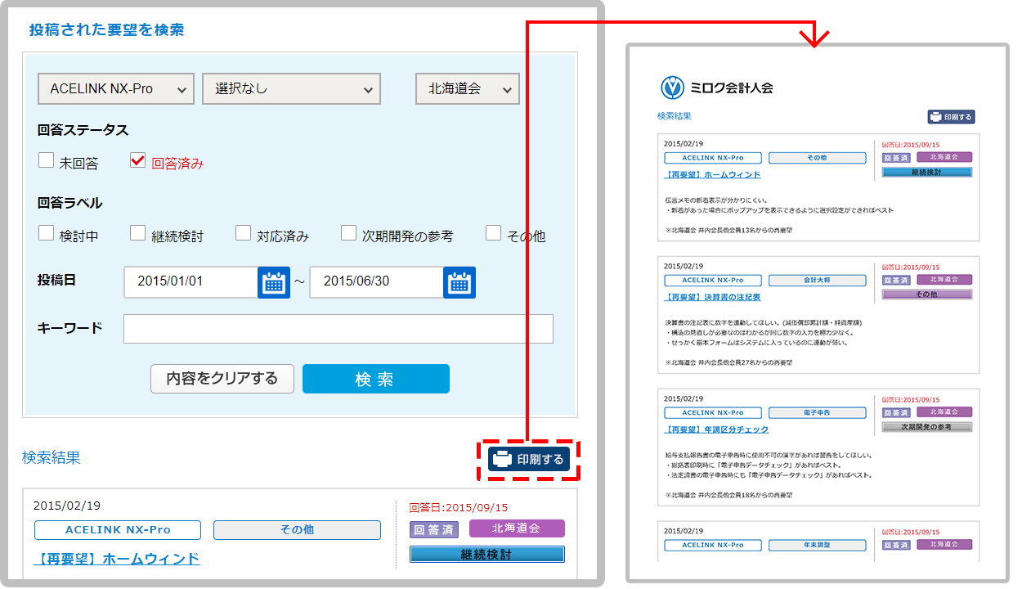This screenshot has height=589, width=1022.
Task: Uncheck the 回答済み status checkbox
Action: pos(137,160)
